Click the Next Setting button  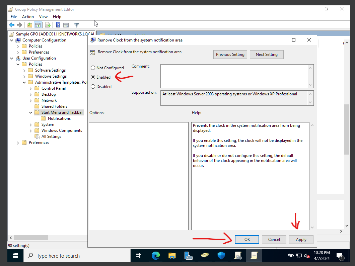267,54
